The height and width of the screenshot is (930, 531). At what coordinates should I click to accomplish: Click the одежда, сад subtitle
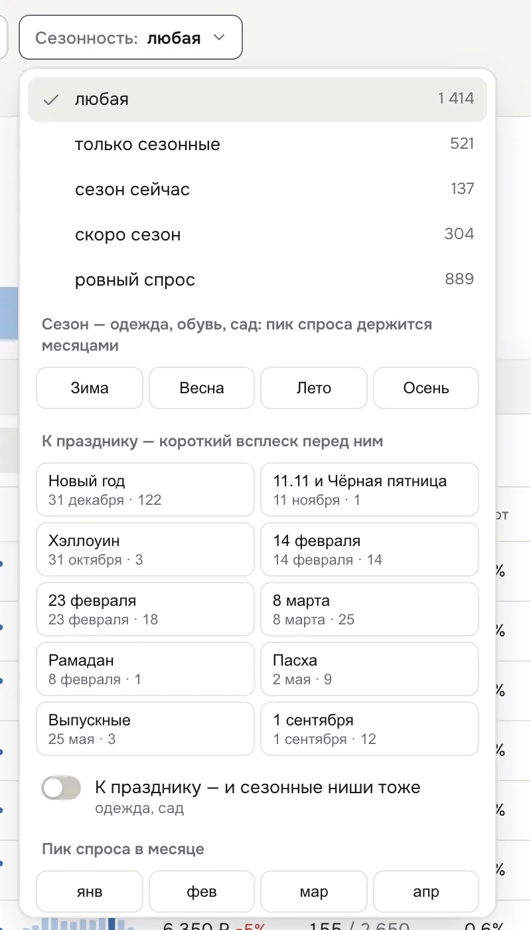139,808
